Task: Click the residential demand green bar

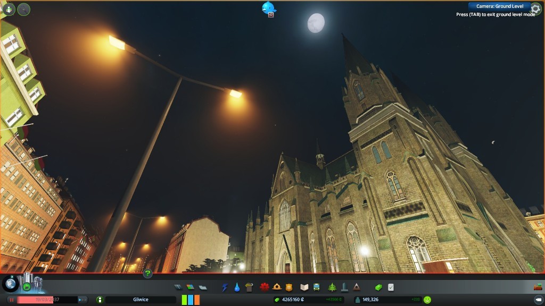Action: pos(184,300)
